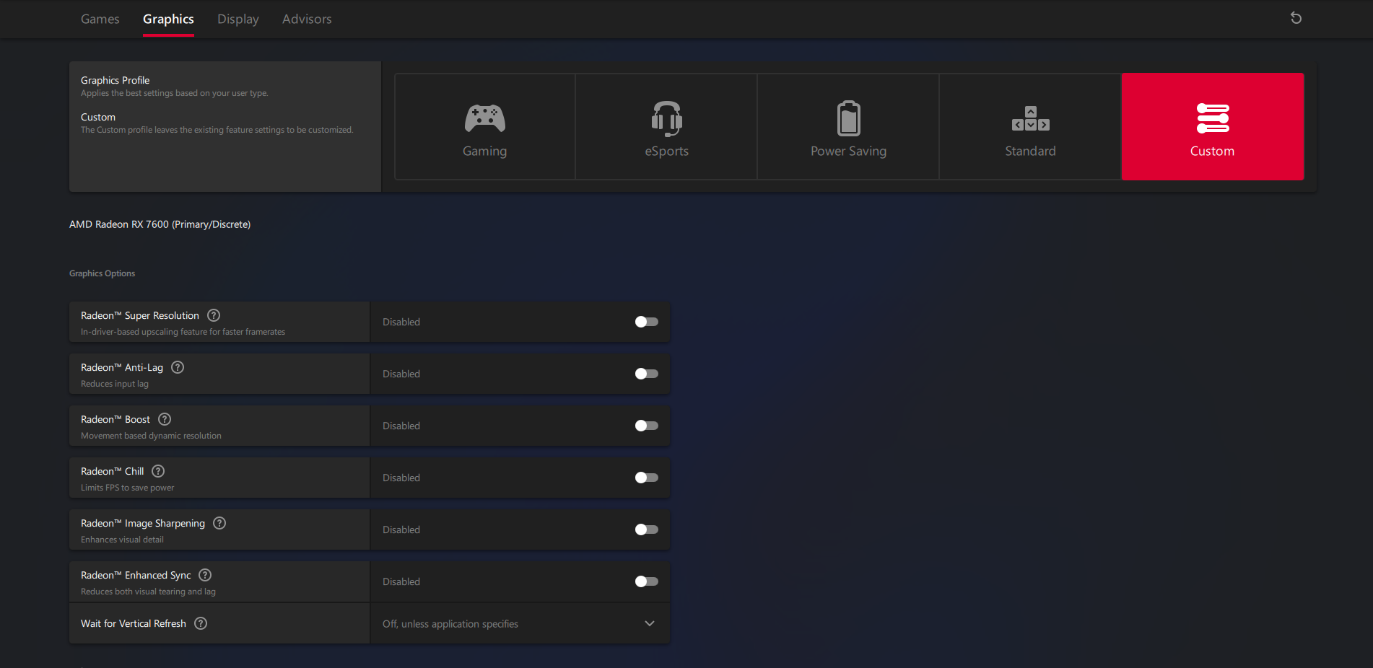
Task: Click the Radeon Anti-Lag label
Action: coord(122,367)
